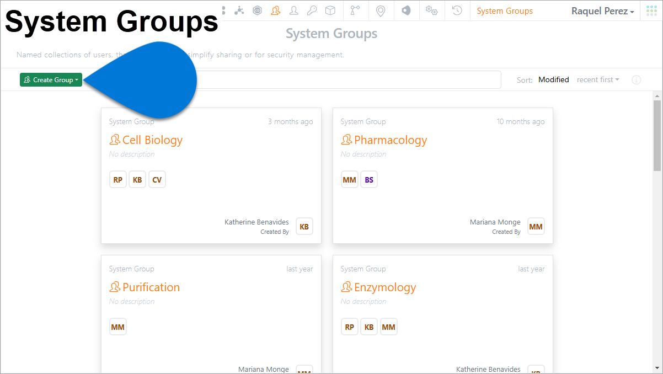Click RP member badge in Cell Biology card
Screen dimensions: 663x374
(118, 180)
